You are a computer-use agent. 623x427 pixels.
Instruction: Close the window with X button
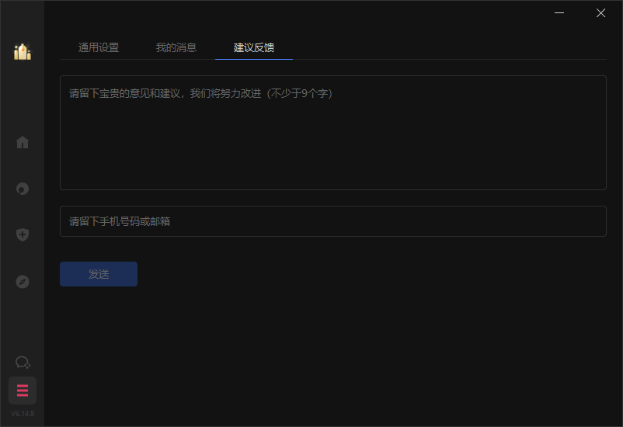point(600,12)
